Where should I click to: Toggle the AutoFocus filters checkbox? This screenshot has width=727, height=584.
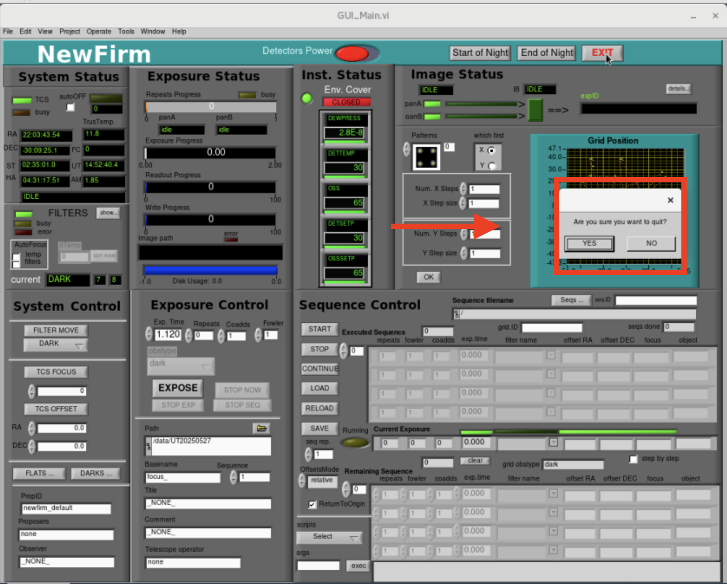point(16,263)
